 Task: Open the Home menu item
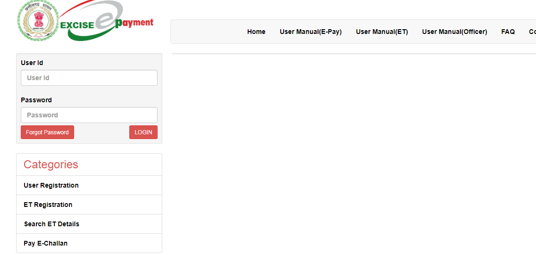click(x=256, y=32)
